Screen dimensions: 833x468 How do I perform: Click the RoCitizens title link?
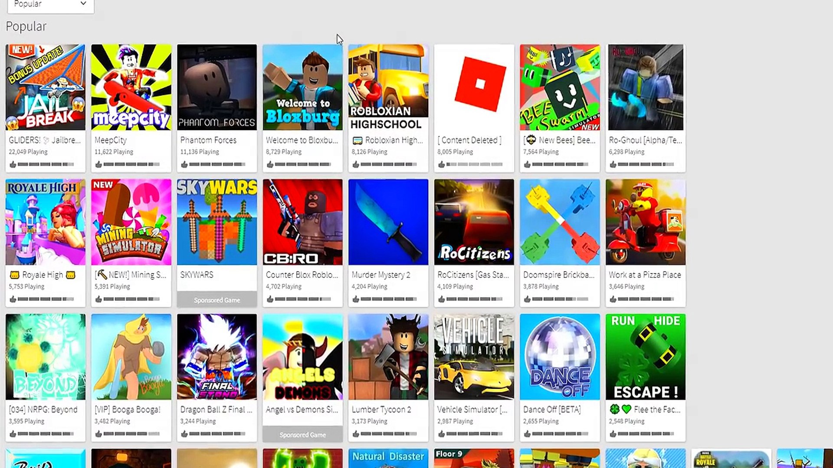click(x=472, y=275)
